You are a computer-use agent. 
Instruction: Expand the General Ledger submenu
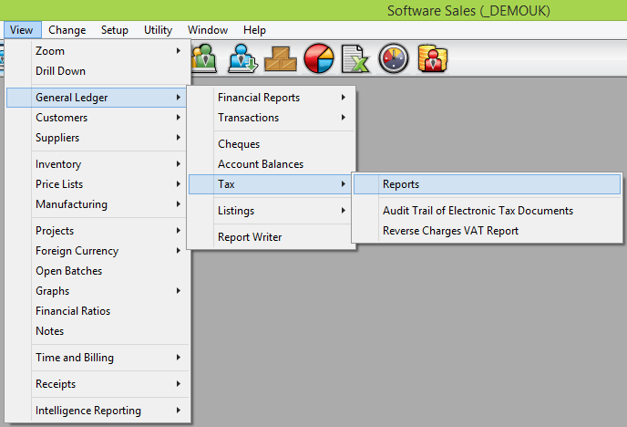[x=97, y=98]
